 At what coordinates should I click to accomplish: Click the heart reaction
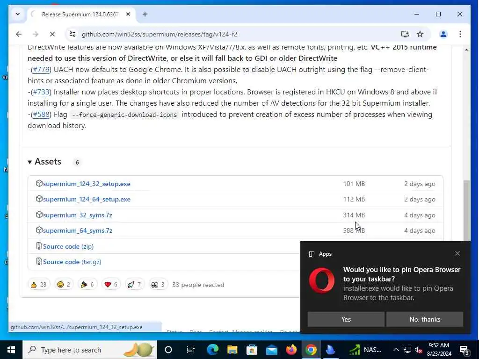point(111,285)
